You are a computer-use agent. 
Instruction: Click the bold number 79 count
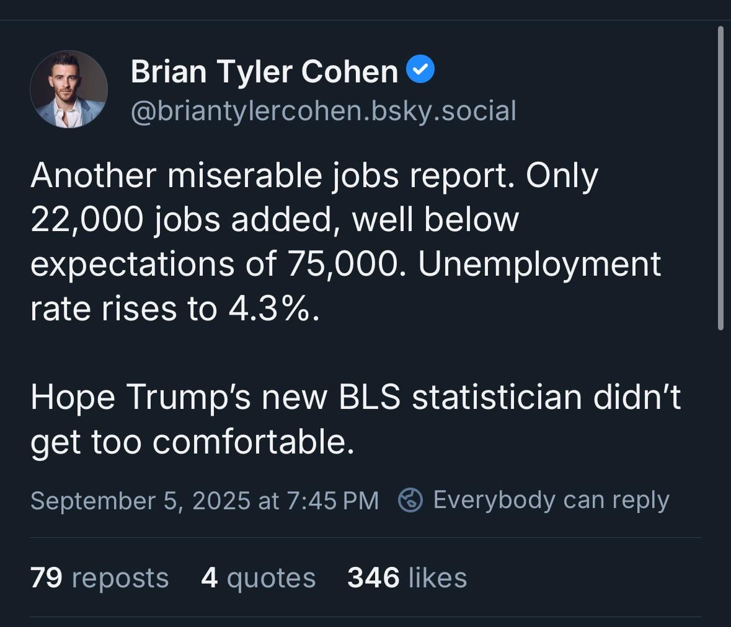pos(46,577)
